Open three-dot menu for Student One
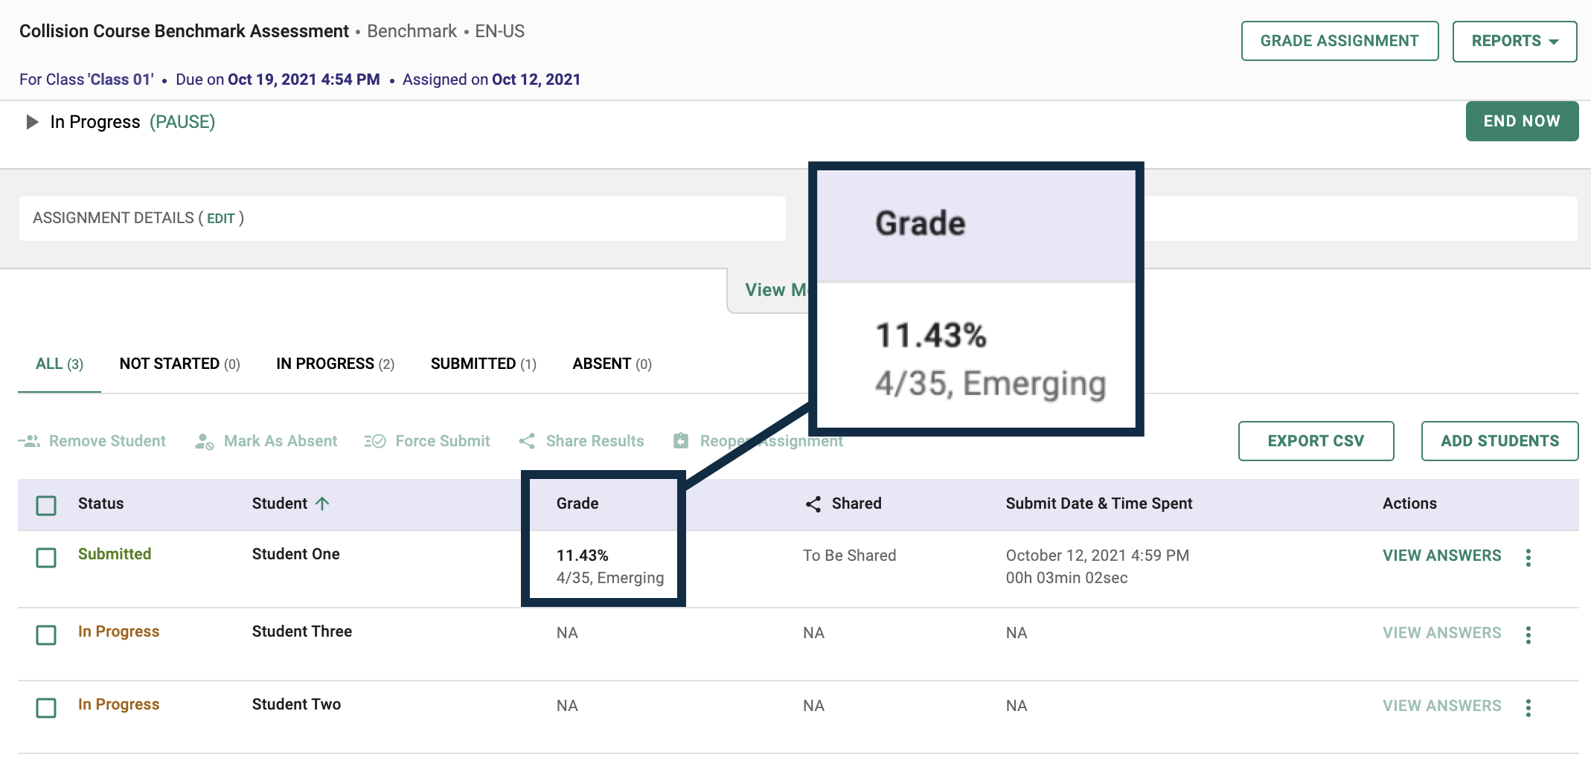This screenshot has height=778, width=1591. (x=1528, y=557)
